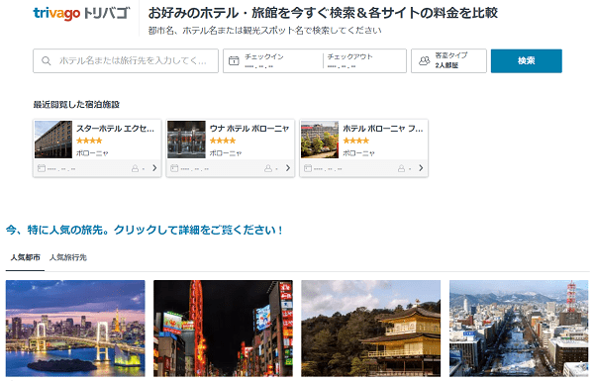The image size is (594, 381).
Task: Click the chevron arrow on the ホテル ボローニャ フ... card
Action: click(421, 168)
